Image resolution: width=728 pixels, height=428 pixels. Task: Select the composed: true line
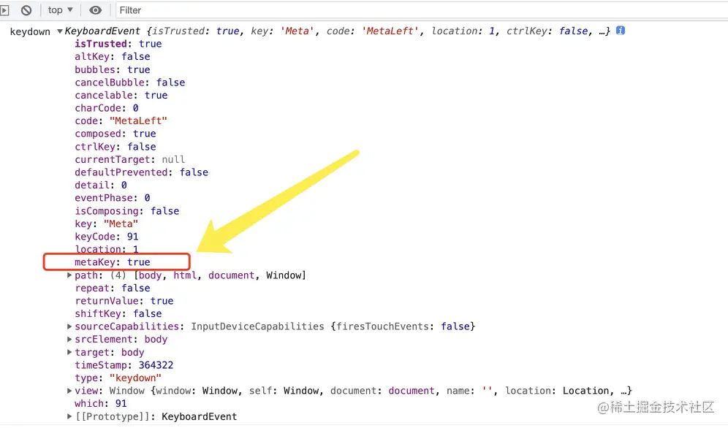115,134
